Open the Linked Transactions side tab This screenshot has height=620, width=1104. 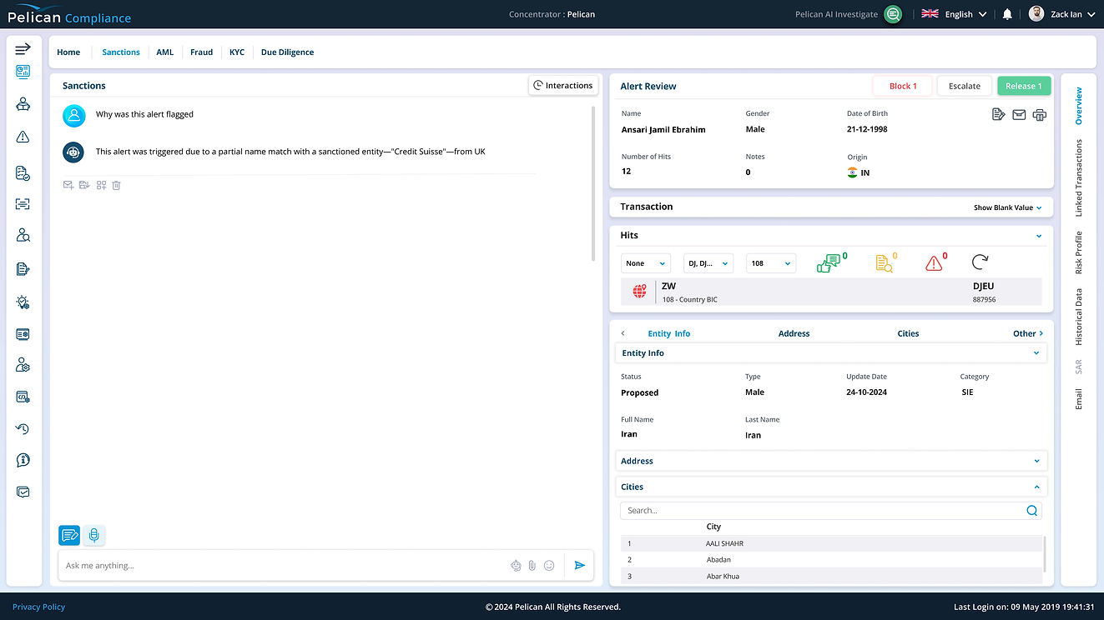point(1078,178)
